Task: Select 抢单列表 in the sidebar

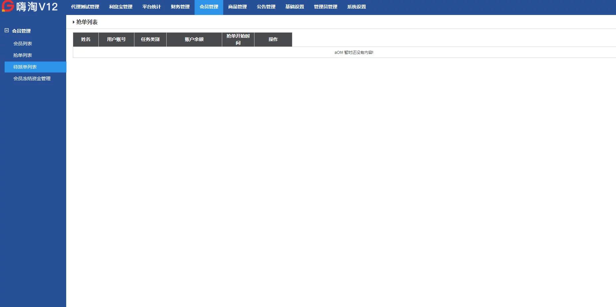Action: pos(23,55)
